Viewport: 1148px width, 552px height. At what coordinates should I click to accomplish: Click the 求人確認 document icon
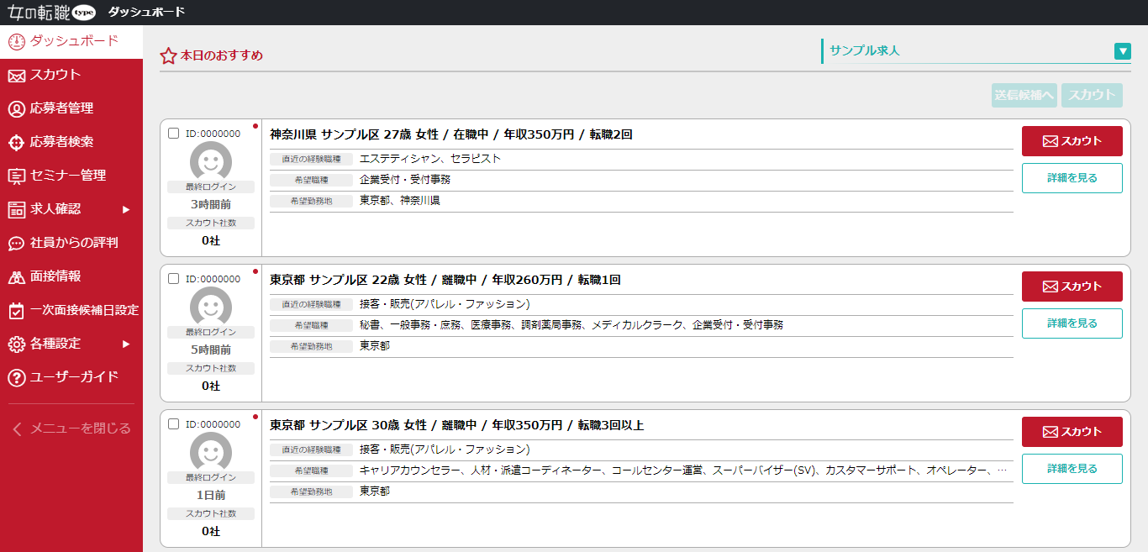tap(17, 209)
